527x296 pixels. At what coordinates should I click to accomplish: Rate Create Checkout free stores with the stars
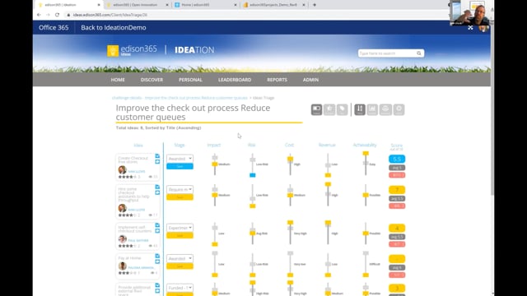(127, 177)
